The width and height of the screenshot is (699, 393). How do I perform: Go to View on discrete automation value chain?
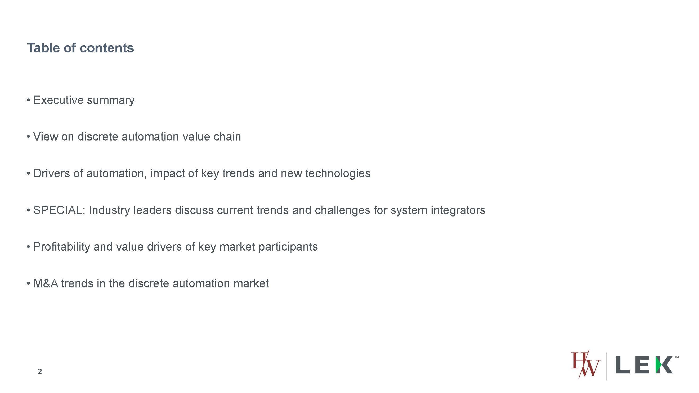tap(137, 137)
